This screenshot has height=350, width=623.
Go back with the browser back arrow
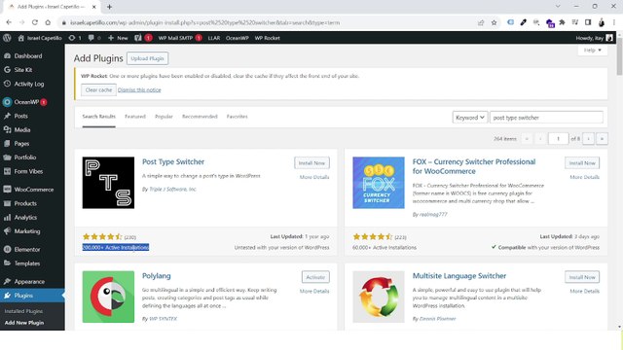click(9, 22)
